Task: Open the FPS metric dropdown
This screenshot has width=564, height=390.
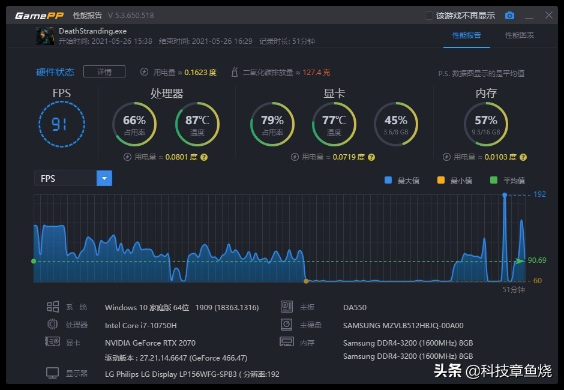Action: tap(104, 178)
